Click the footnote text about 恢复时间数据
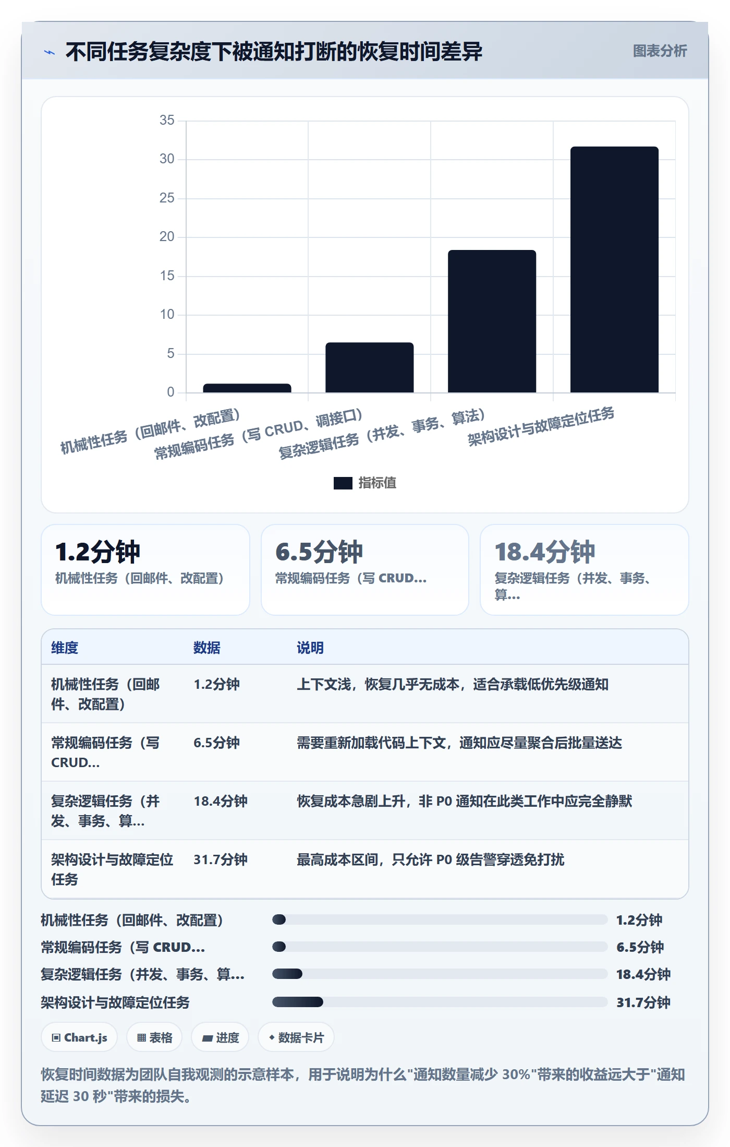 363,1085
